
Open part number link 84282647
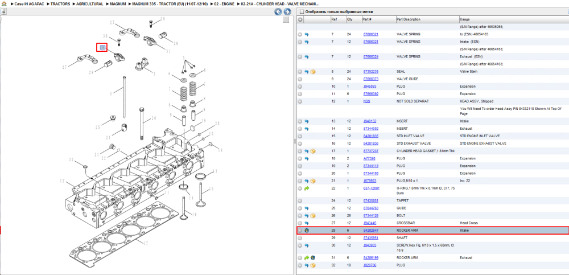coord(371,231)
